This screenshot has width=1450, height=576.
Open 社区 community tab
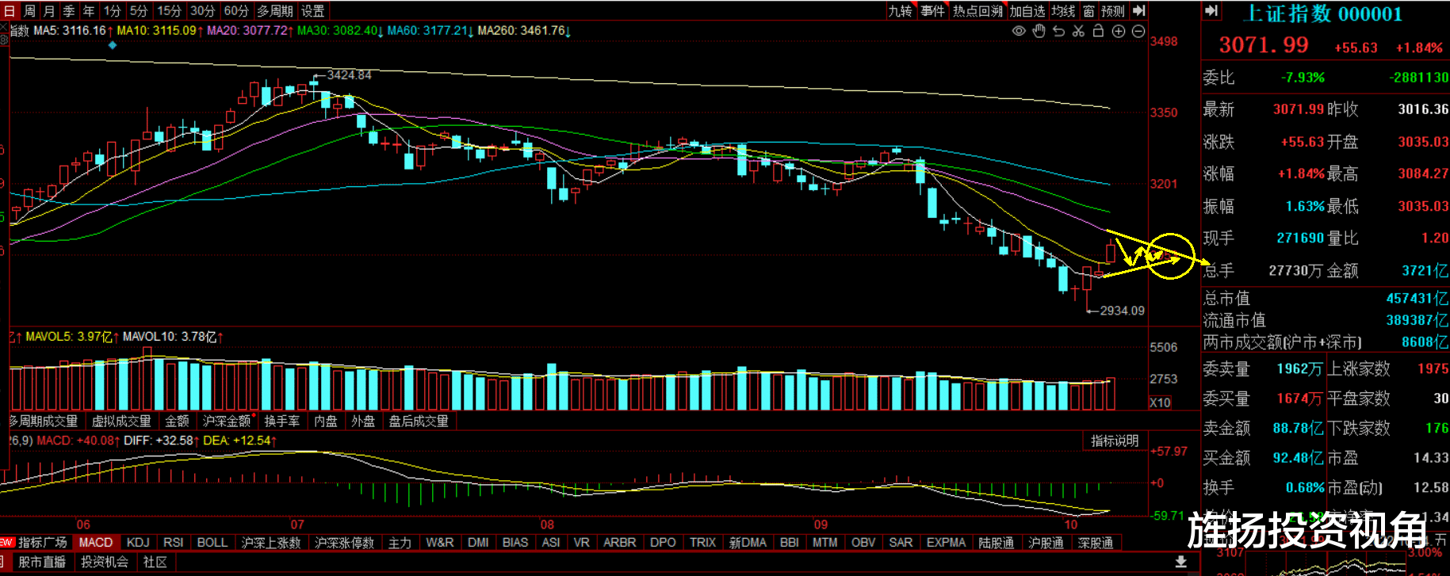155,562
